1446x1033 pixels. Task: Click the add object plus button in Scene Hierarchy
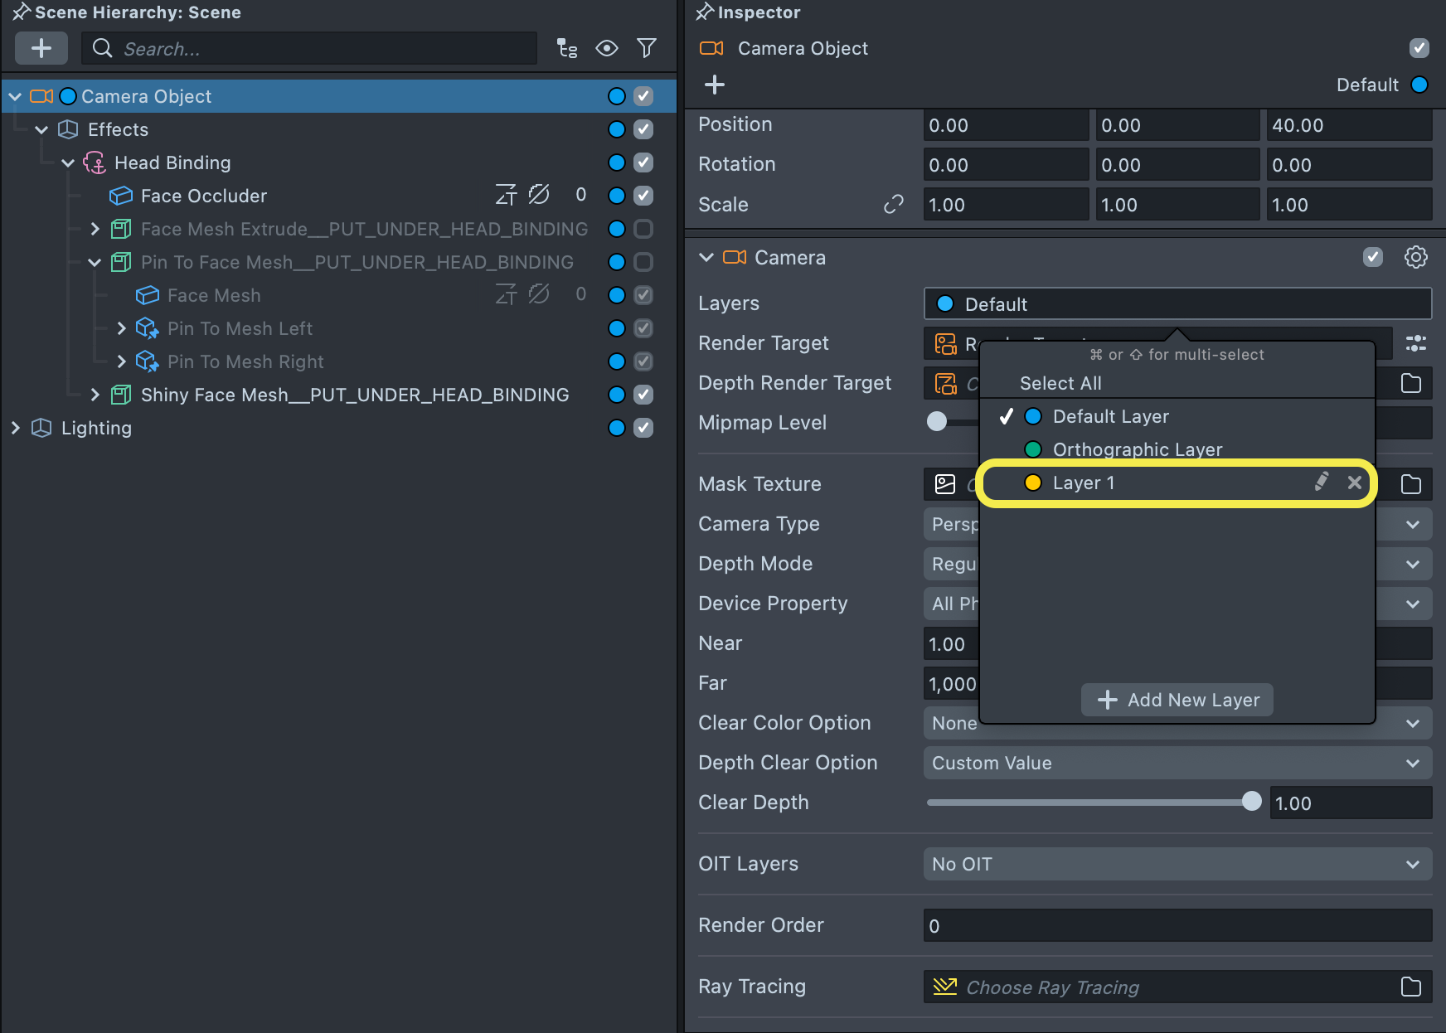(x=41, y=49)
